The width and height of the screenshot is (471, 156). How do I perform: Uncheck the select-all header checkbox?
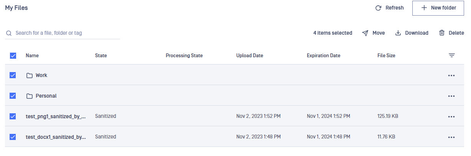[13, 56]
